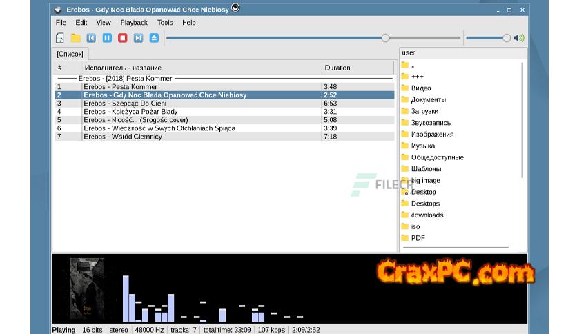Click the album cover thumbnail

[x=87, y=288]
